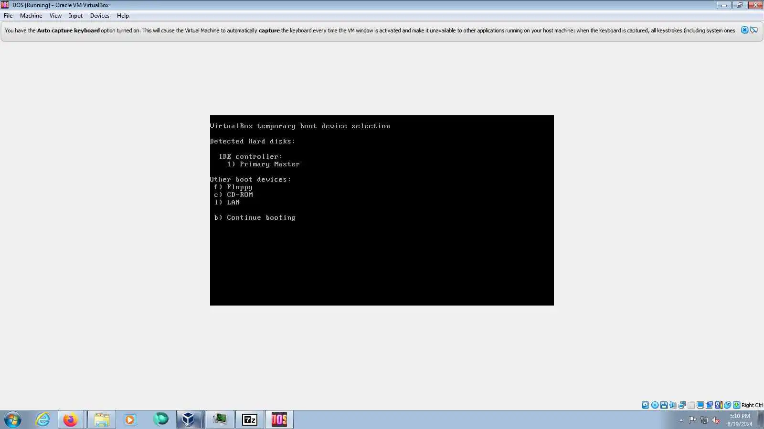This screenshot has height=429, width=764.
Task: Click the mouse integration status icon
Action: pos(727,405)
